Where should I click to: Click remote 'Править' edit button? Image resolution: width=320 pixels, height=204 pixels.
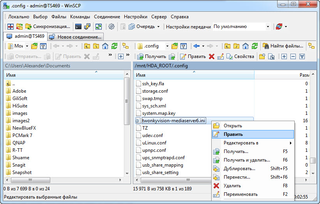193,56
